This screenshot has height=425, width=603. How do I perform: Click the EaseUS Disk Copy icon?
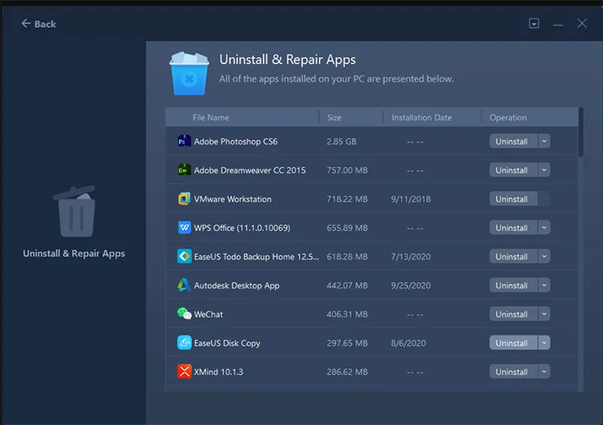(x=184, y=343)
